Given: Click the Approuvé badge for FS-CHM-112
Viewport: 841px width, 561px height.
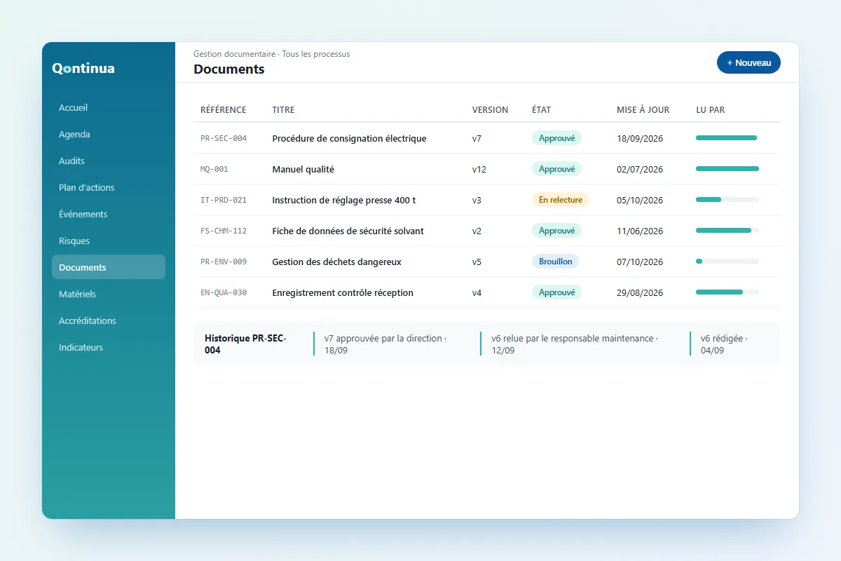Looking at the screenshot, I should [x=556, y=231].
